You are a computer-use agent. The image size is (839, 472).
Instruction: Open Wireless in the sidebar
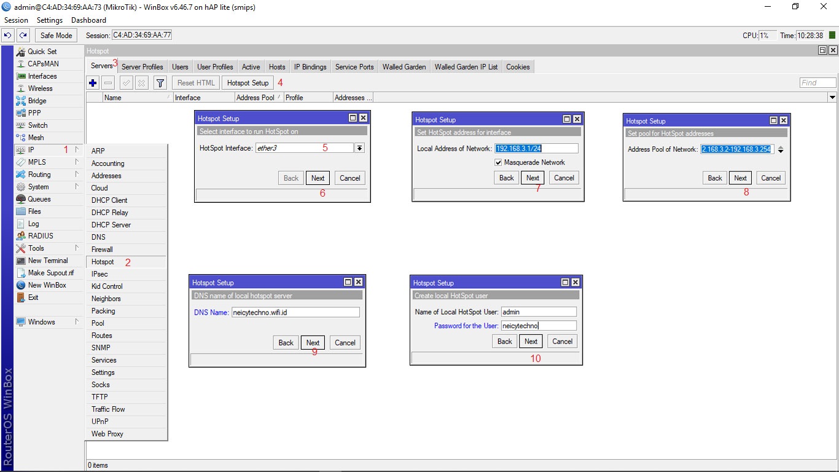pyautogui.click(x=40, y=88)
